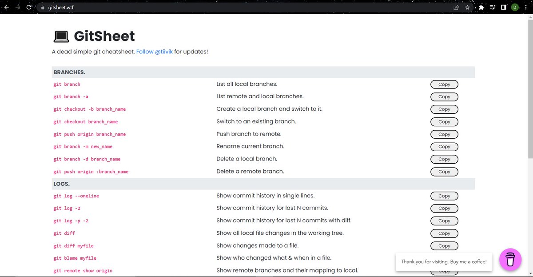
Task: Copy the git checkout -b branch_name command
Action: tap(444, 109)
